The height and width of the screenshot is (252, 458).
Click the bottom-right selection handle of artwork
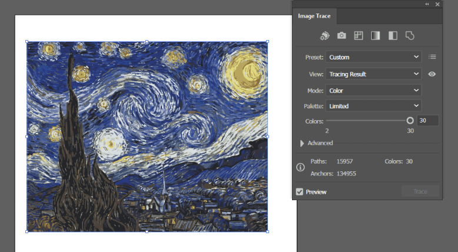click(267, 232)
